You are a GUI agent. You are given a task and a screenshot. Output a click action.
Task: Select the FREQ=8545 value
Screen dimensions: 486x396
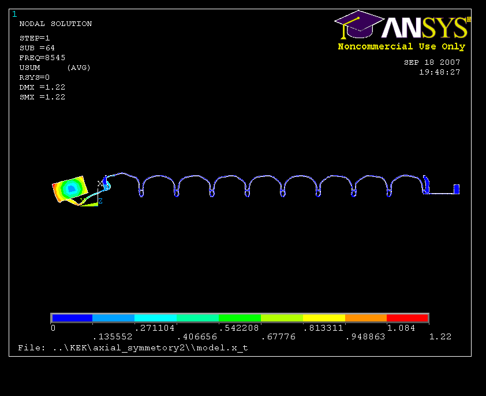pyautogui.click(x=42, y=58)
